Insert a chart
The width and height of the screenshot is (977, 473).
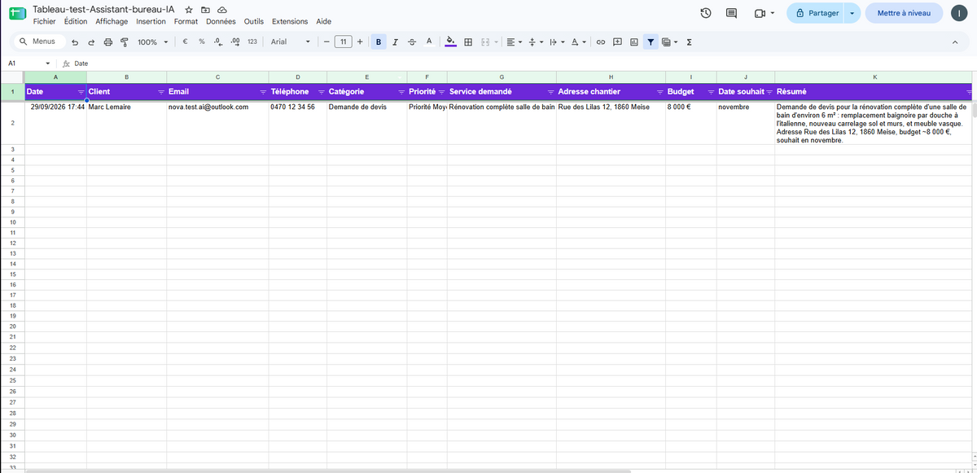(633, 42)
